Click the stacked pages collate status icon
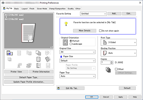Image resolution: width=143 pixels, height=100 pixels. 38,53
